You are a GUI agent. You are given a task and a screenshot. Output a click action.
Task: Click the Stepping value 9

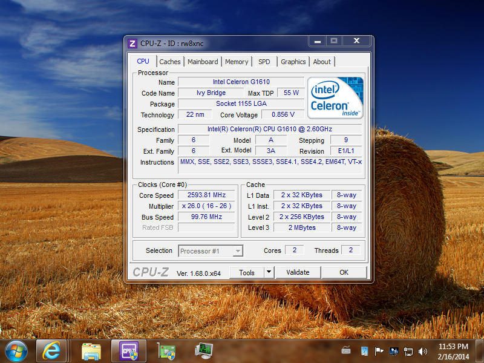346,140
